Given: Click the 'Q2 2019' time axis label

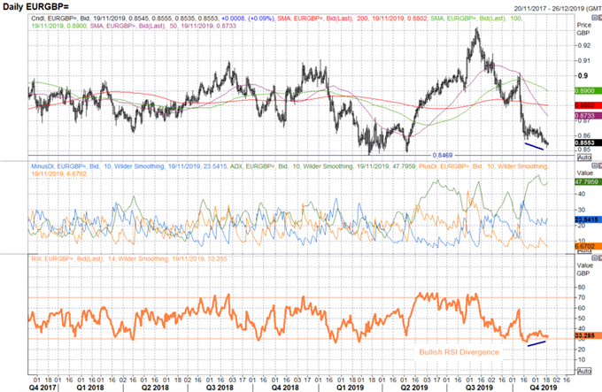Looking at the screenshot, I should click(x=414, y=388).
